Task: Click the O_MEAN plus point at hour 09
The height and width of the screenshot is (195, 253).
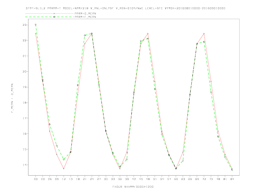Action: pos(57,154)
